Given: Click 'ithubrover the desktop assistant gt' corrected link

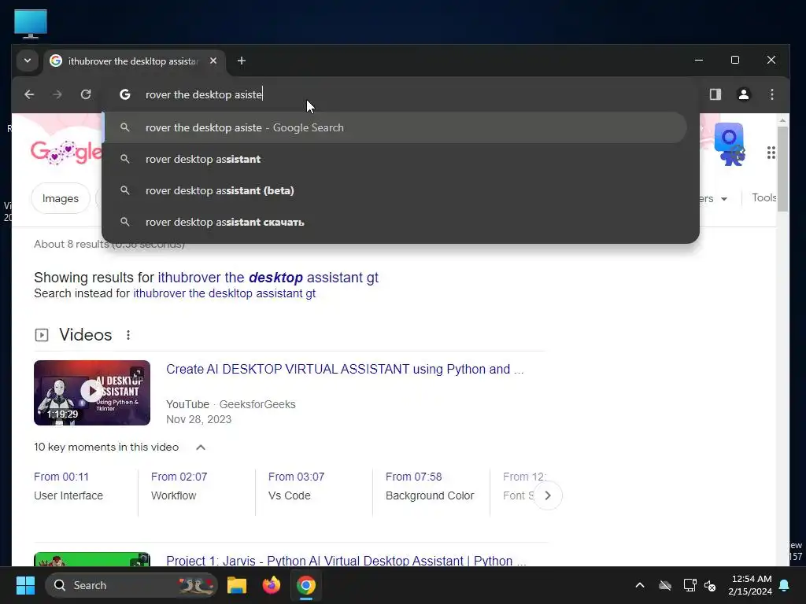Looking at the screenshot, I should click(268, 278).
